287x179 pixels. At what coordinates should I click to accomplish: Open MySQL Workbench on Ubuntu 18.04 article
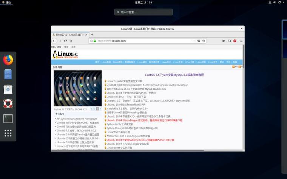[136, 89]
